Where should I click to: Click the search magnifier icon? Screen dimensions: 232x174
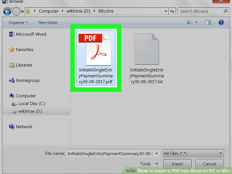click(x=226, y=11)
